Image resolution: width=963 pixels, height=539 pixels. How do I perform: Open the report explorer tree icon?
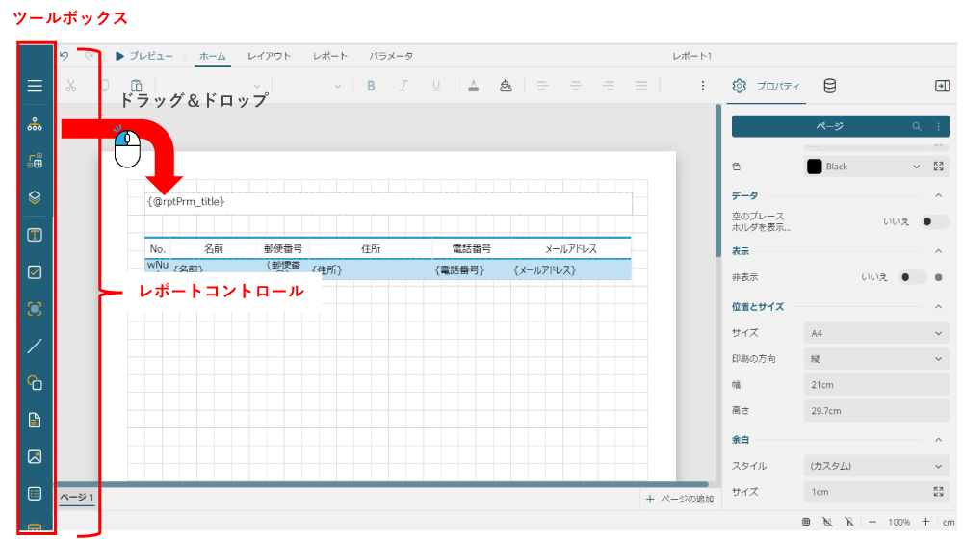point(35,125)
